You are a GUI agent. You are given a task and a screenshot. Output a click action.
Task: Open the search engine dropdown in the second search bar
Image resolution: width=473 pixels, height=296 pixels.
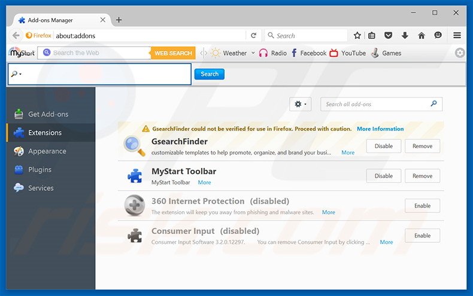[x=16, y=74]
